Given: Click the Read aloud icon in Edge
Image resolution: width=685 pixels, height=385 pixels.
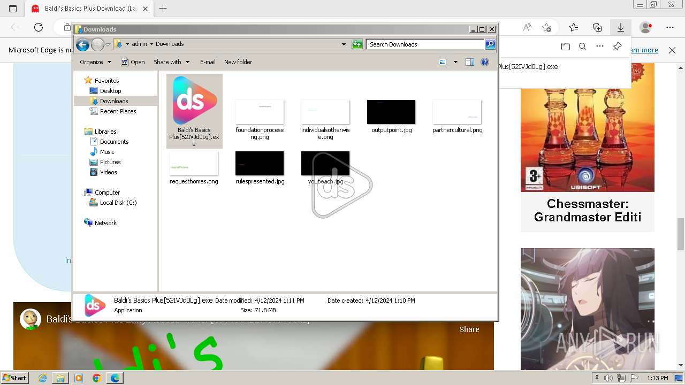Looking at the screenshot, I should point(527,27).
